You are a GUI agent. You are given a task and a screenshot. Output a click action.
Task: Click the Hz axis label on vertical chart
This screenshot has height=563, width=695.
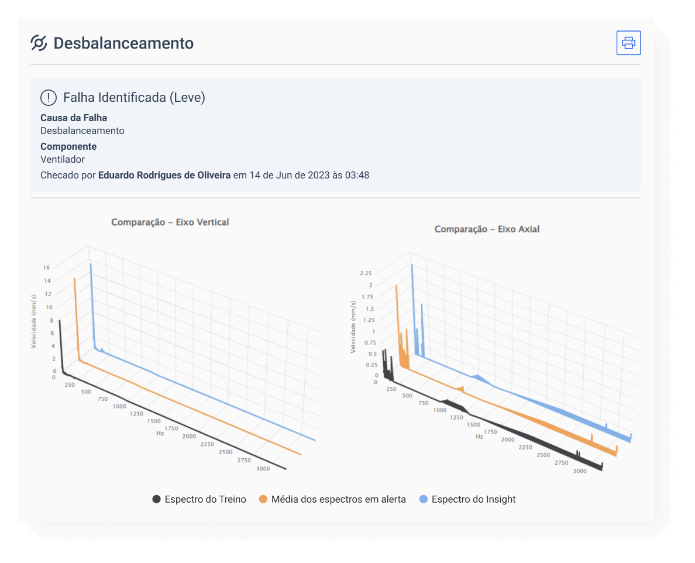tap(160, 433)
